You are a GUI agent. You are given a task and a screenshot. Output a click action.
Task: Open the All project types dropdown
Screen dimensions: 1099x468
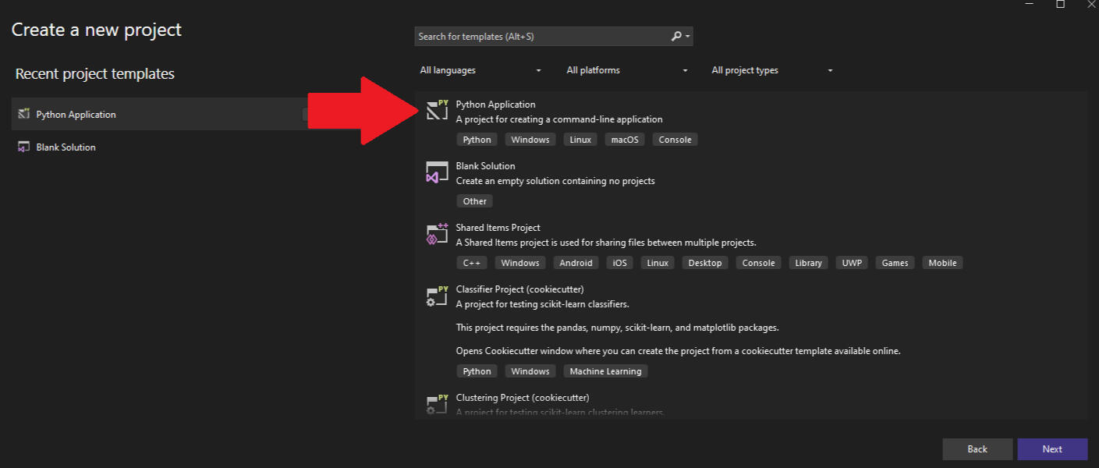(772, 70)
